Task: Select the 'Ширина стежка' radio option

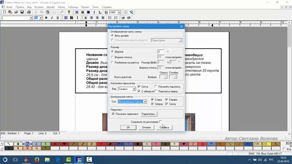Action: coord(112,57)
